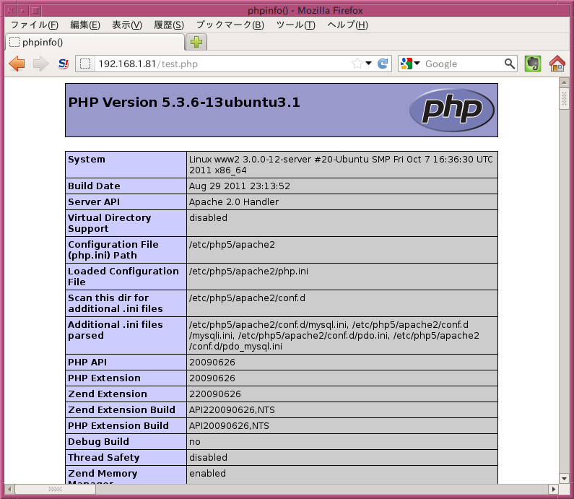Click the Loaded Configuration File label
The height and width of the screenshot is (499, 574).
[123, 277]
